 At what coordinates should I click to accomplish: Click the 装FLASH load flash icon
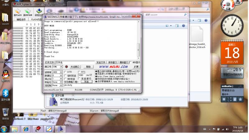tap(17, 12)
